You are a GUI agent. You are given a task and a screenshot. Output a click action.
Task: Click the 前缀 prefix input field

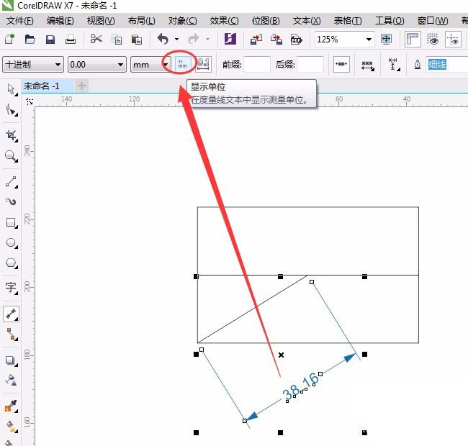pos(257,65)
